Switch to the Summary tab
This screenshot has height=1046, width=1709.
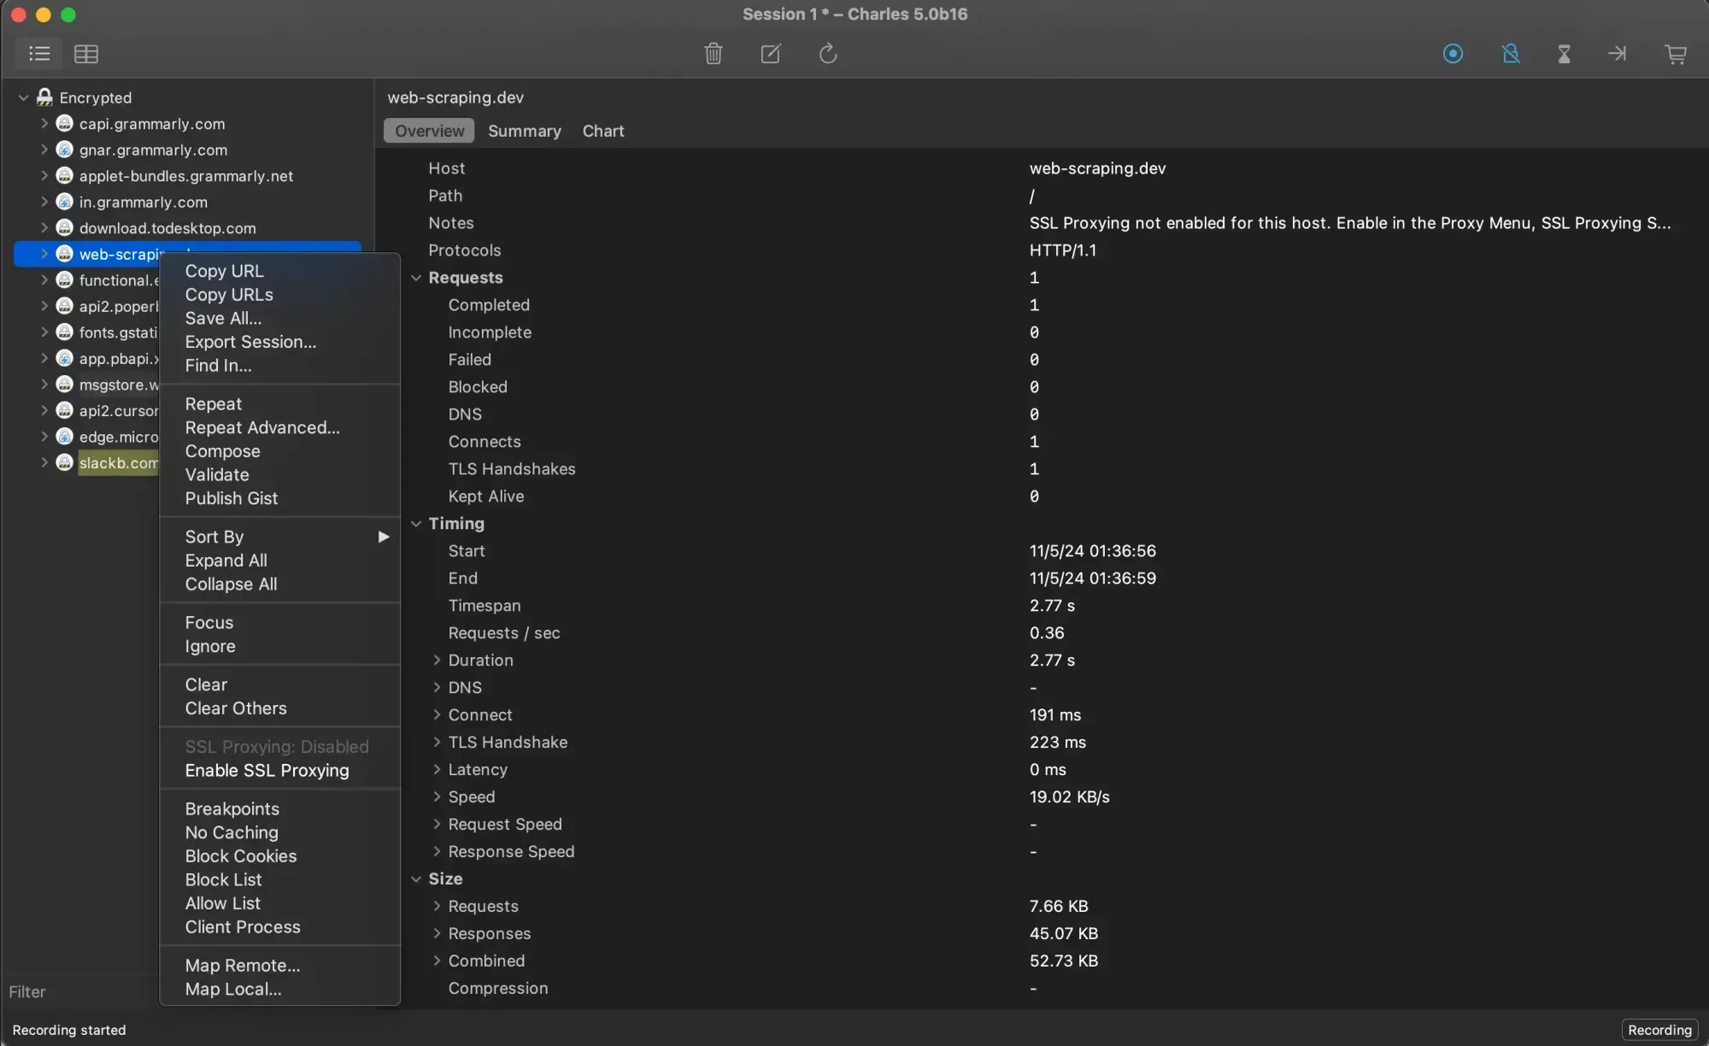525,131
